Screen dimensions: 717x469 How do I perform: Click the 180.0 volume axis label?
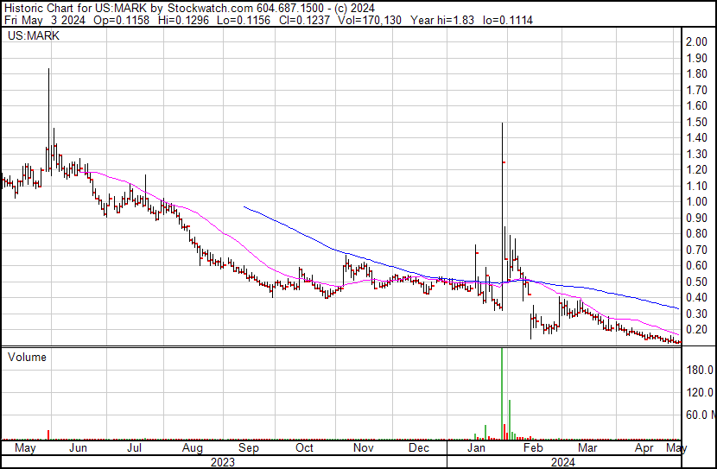tap(700, 370)
